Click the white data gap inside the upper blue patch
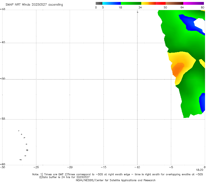207x182 pixels. point(200,23)
